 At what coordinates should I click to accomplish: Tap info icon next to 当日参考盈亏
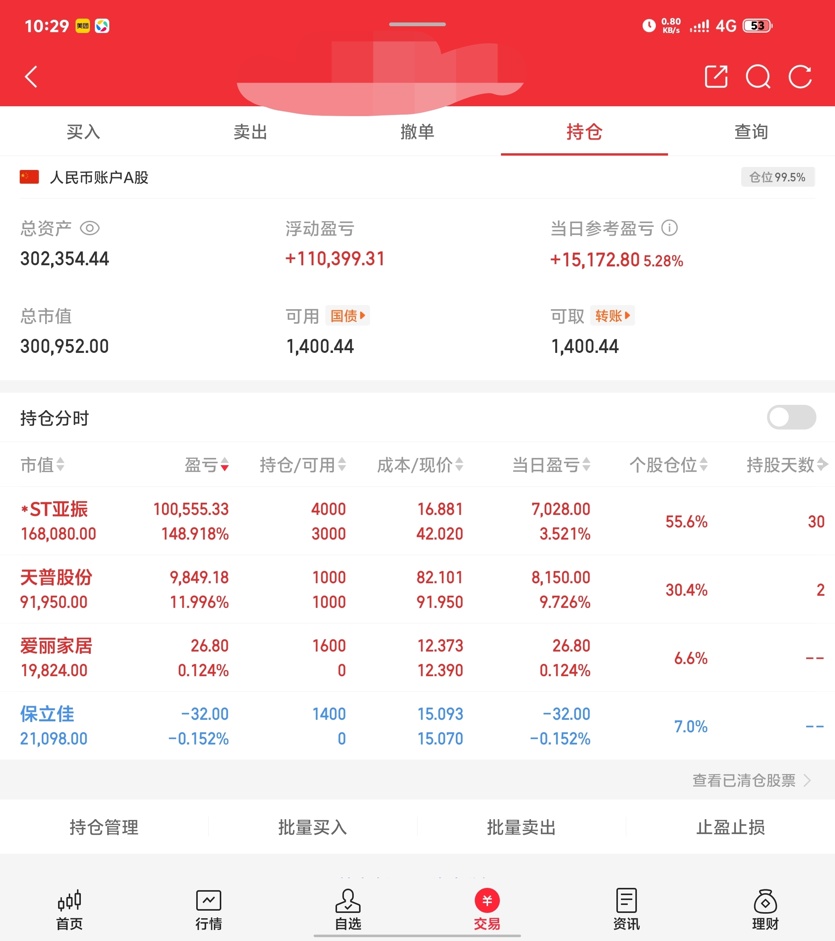pos(669,228)
